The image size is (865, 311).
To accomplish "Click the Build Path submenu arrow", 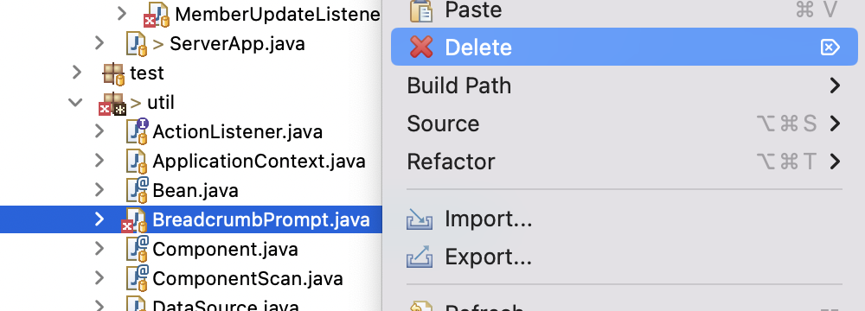I will (835, 86).
